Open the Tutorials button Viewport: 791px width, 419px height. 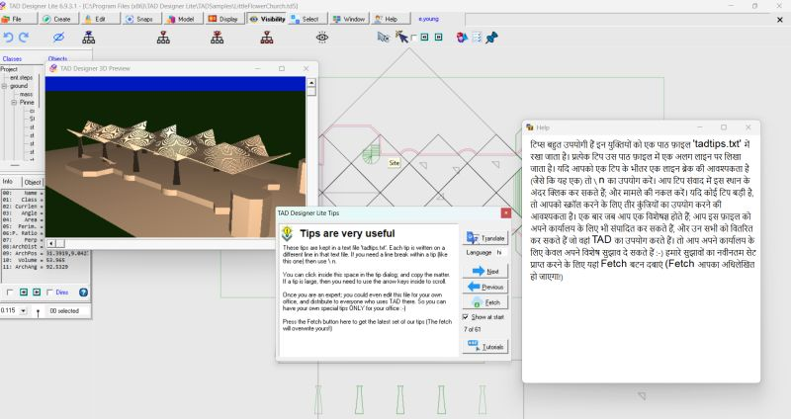(x=485, y=347)
